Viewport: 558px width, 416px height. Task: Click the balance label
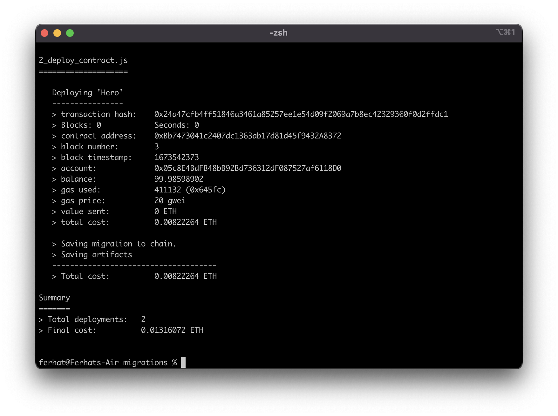coord(78,179)
